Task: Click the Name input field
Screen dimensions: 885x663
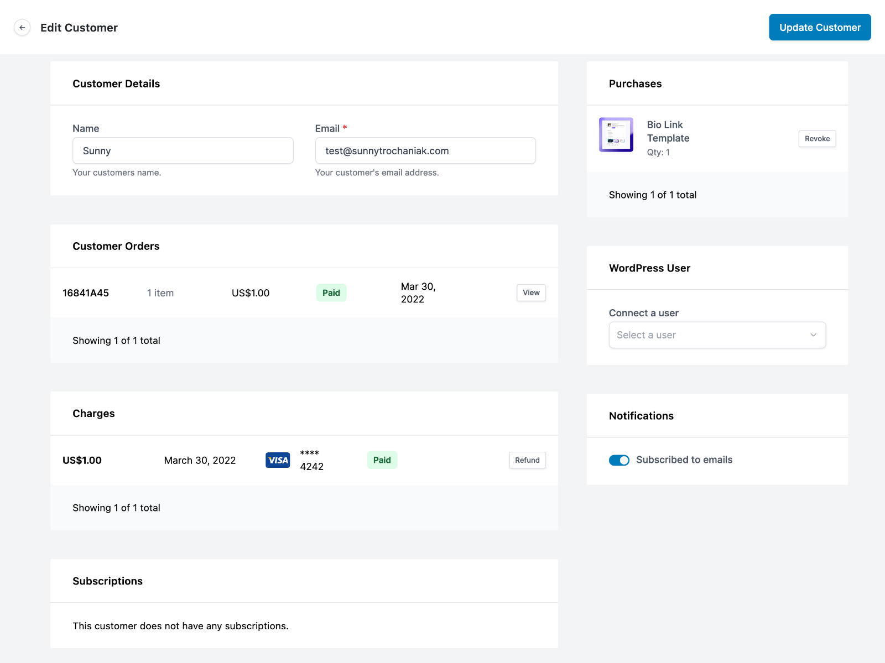Action: (183, 150)
